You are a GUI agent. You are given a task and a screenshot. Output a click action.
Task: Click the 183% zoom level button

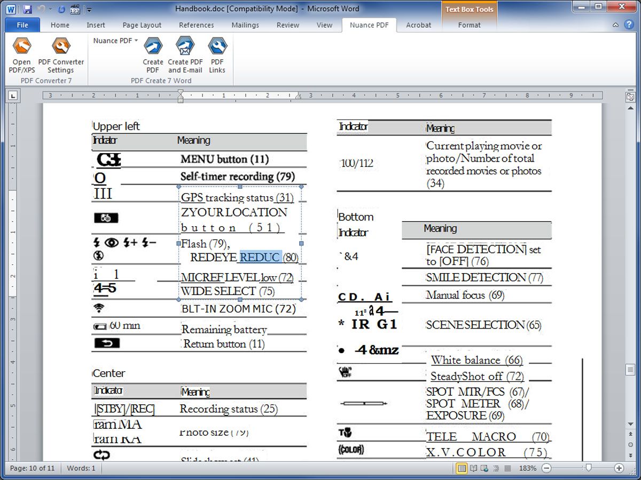click(x=528, y=468)
